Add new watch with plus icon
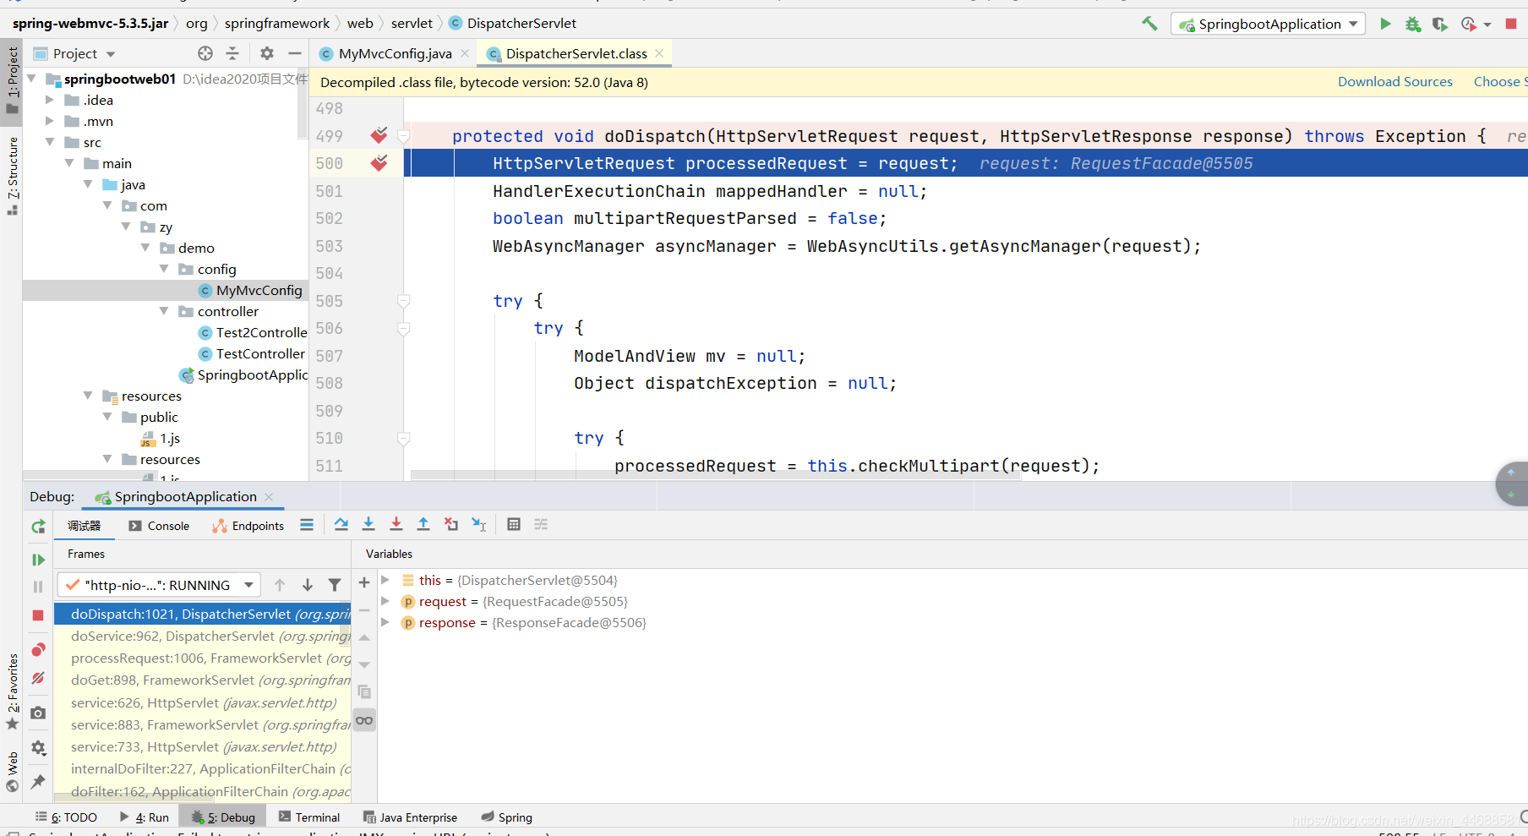The image size is (1528, 836). (364, 582)
